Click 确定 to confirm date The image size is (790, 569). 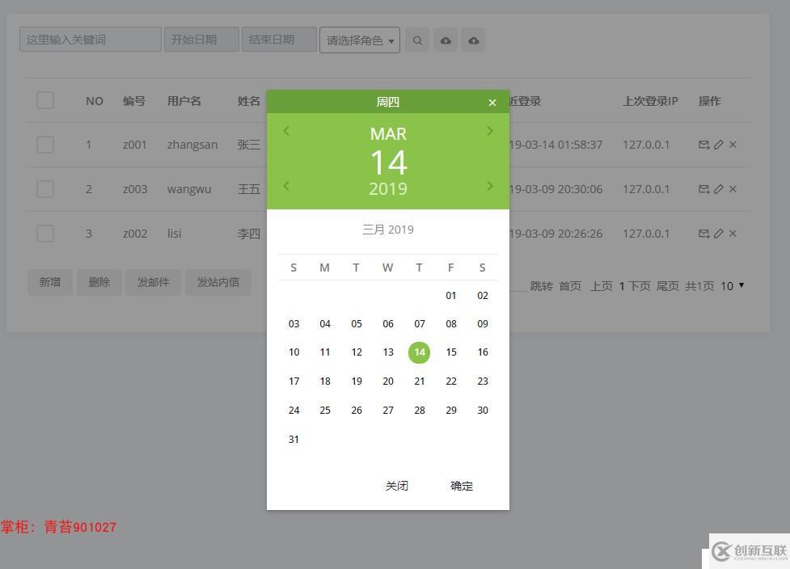[462, 486]
